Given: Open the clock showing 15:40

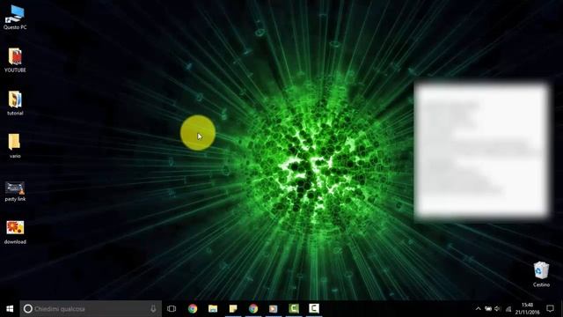Looking at the screenshot, I should tap(527, 309).
